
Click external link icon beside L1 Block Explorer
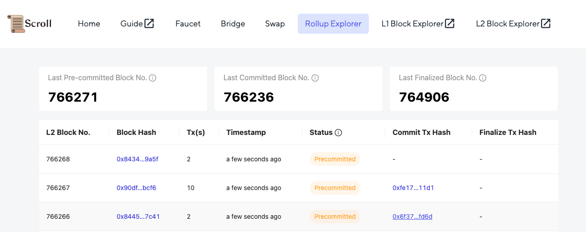[450, 23]
